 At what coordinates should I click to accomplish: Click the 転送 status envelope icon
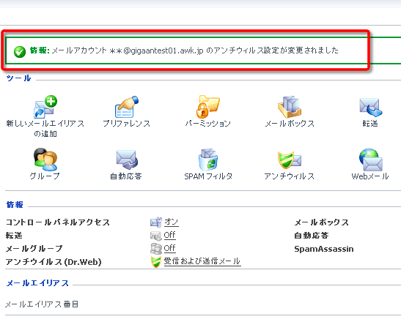(x=155, y=236)
